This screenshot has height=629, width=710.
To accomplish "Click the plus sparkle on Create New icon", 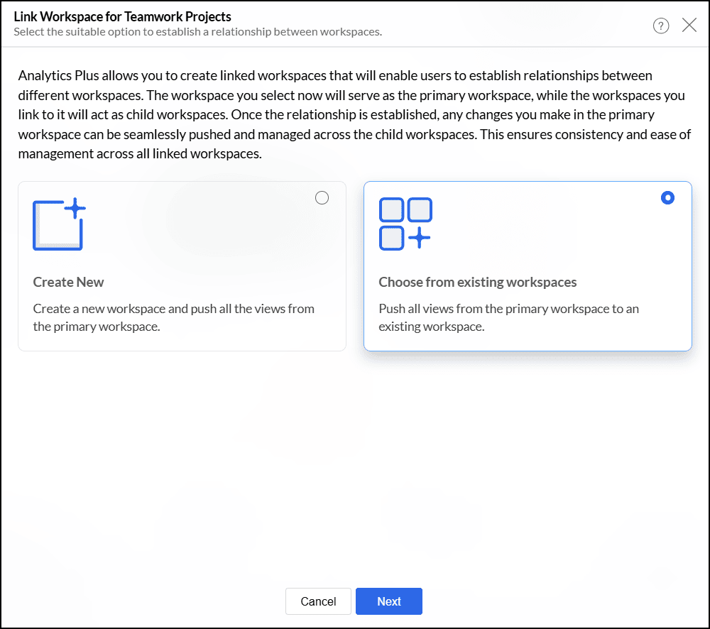I will click(x=75, y=209).
